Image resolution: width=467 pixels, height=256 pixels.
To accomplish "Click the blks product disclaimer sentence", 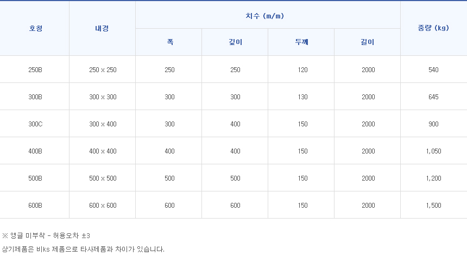I will (x=83, y=249).
